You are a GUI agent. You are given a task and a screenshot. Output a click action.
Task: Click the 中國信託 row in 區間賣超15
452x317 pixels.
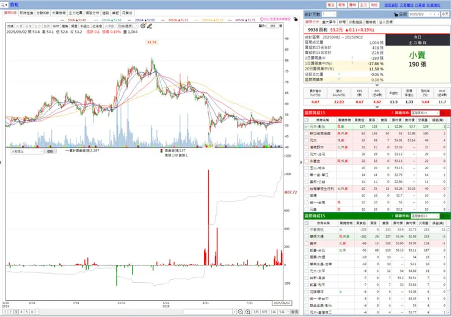click(375, 230)
